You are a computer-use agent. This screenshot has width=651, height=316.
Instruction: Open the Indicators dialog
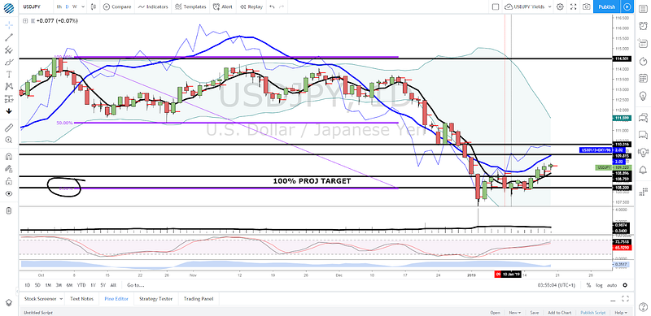coord(153,6)
